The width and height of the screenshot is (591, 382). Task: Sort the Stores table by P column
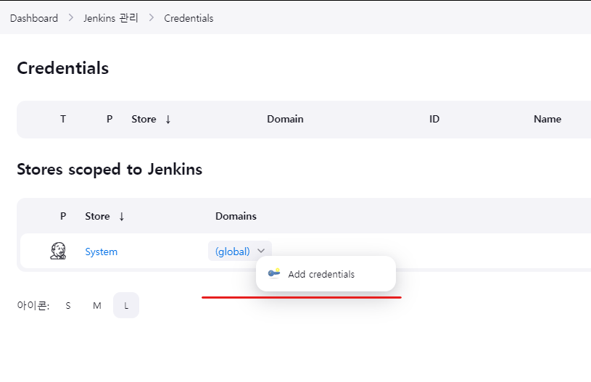63,216
